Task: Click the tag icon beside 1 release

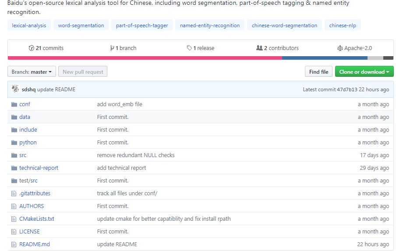Action: coord(189,48)
